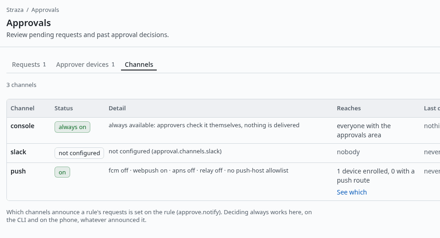Click the Channel column header
Viewport: 440px width, 238px height.
pos(22,108)
